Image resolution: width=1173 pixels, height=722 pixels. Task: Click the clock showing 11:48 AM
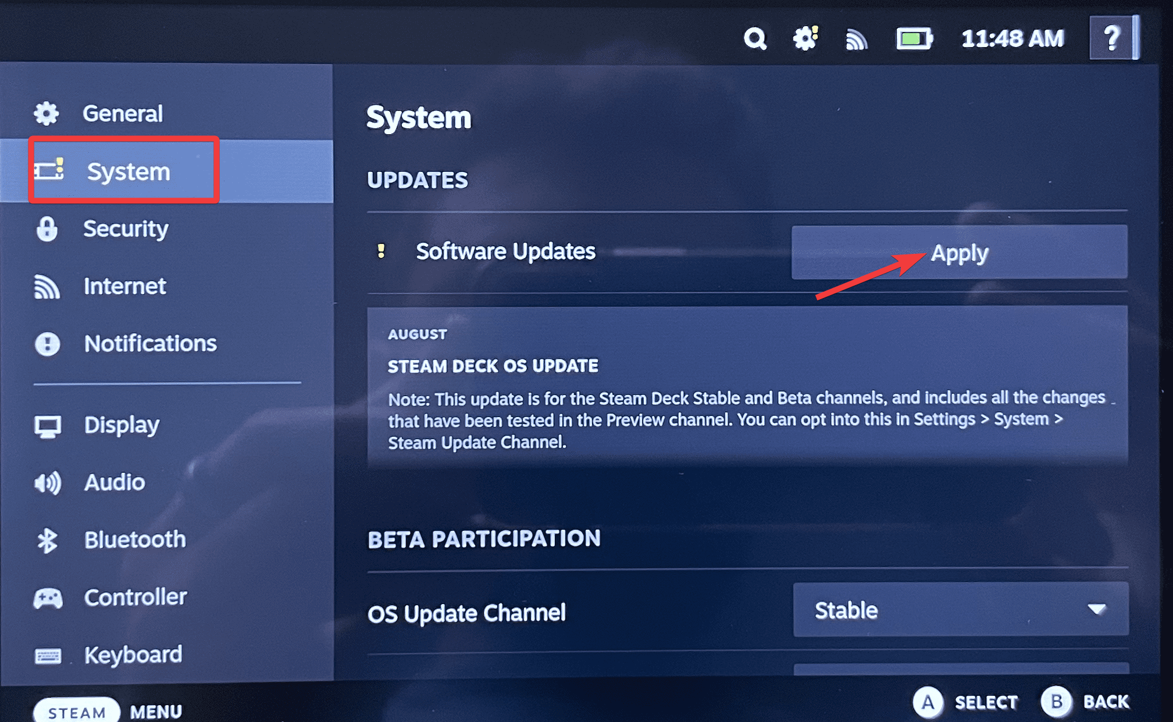click(x=1012, y=39)
